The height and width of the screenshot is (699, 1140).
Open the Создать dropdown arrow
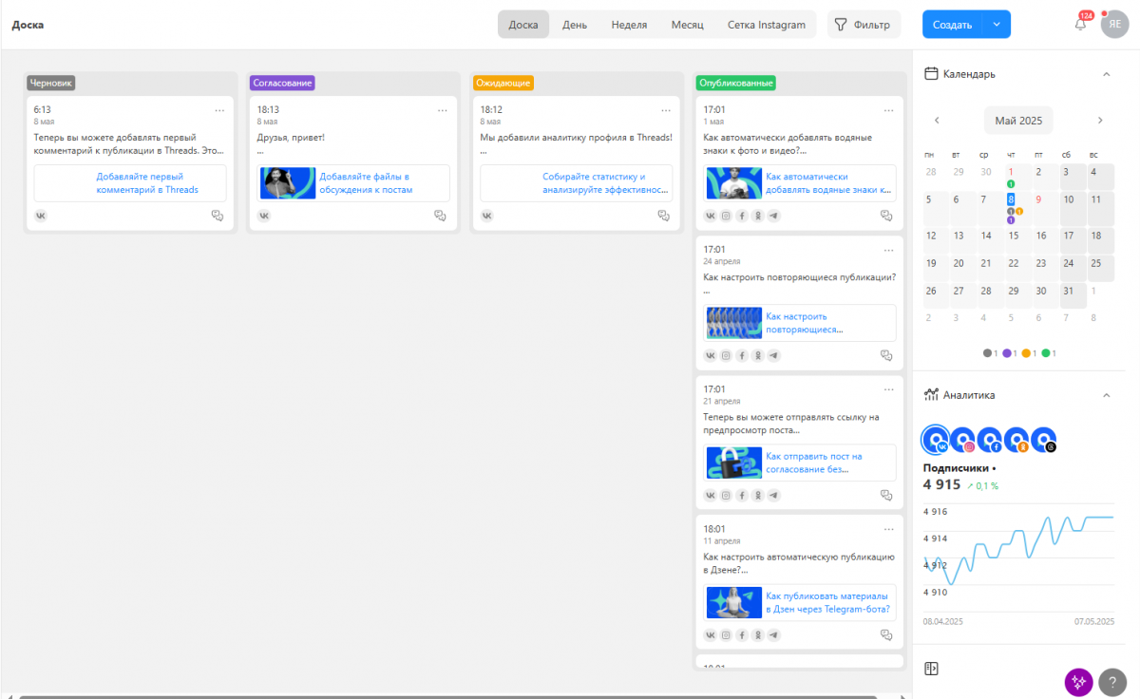coord(997,25)
